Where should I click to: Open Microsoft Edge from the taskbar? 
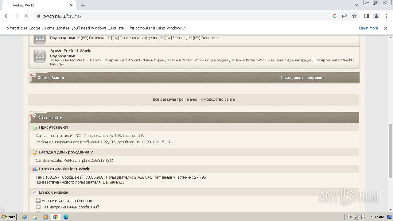tap(66, 217)
